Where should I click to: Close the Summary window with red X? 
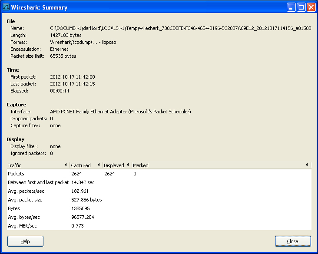point(311,7)
